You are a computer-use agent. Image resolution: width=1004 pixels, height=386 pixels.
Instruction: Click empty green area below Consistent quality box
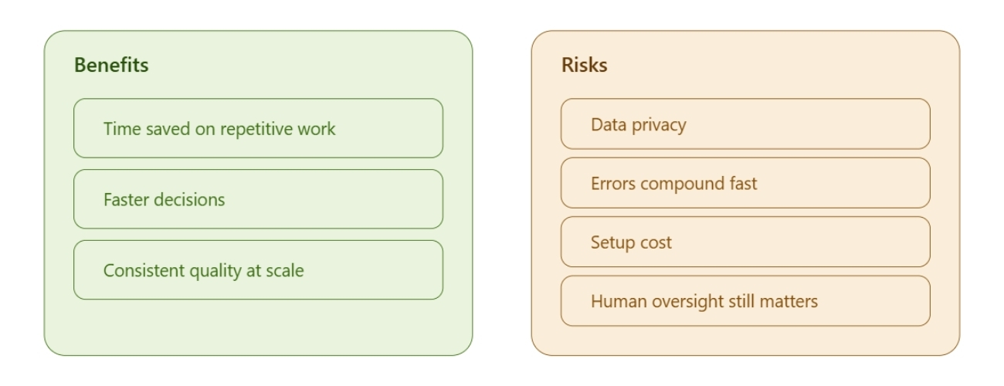point(258,327)
